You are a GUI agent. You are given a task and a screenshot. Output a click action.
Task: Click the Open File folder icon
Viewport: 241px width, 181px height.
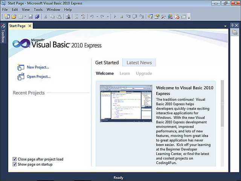click(14, 17)
